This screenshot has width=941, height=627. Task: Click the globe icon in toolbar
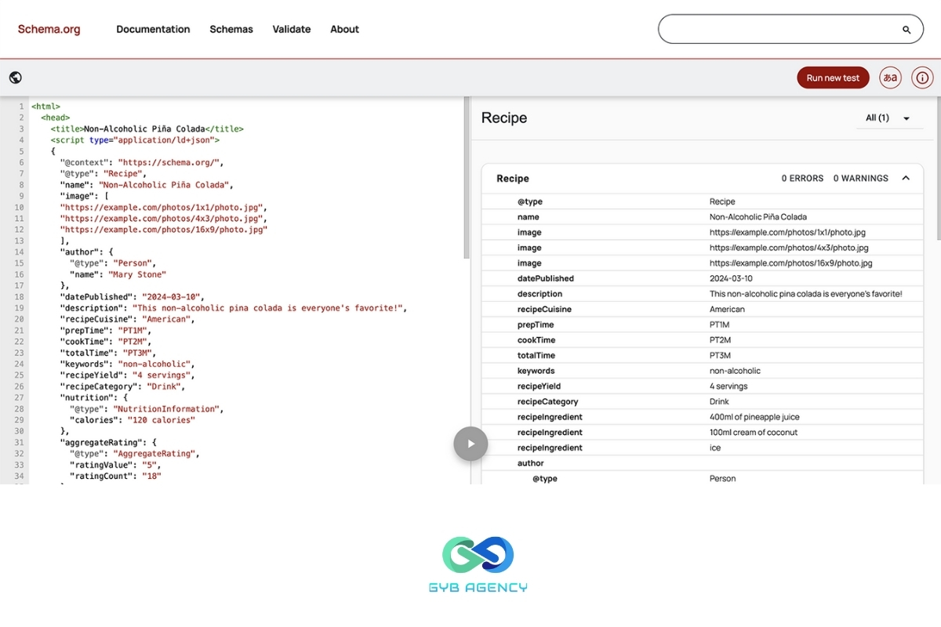(x=16, y=78)
